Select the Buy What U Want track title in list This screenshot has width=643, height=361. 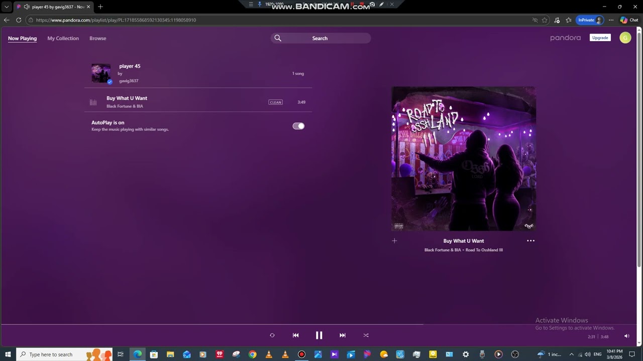pyautogui.click(x=127, y=98)
